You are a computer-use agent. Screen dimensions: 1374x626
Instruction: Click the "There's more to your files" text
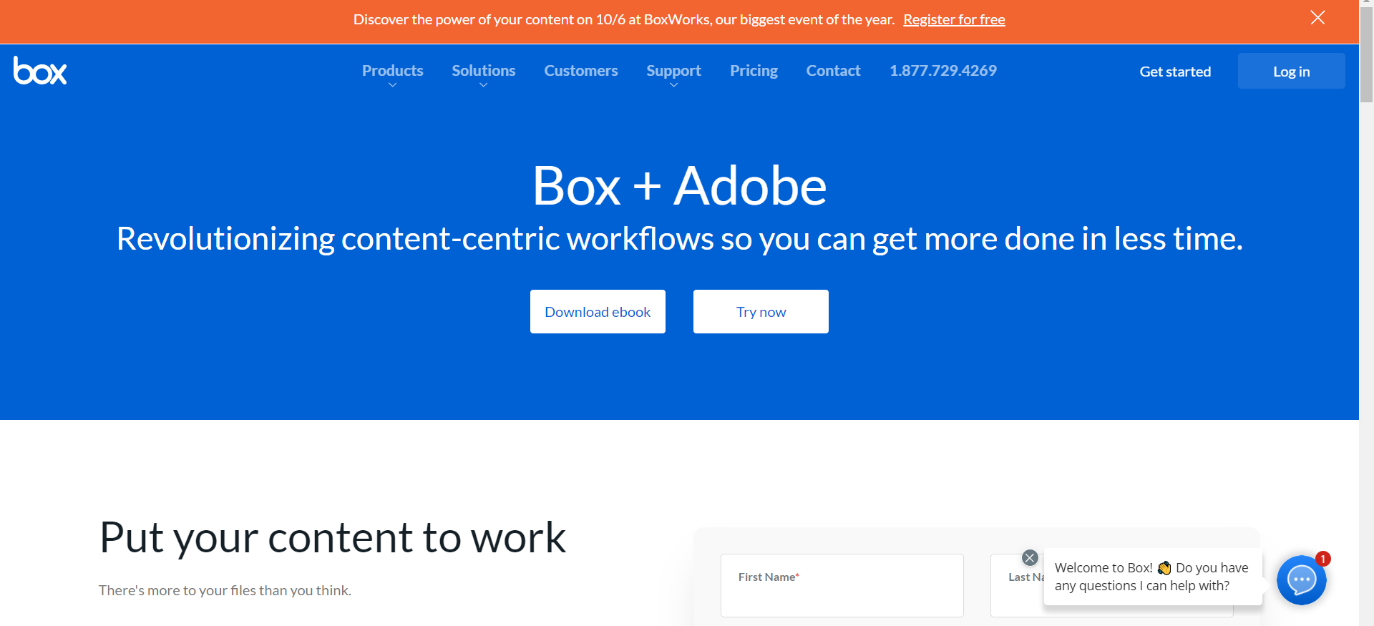(225, 590)
